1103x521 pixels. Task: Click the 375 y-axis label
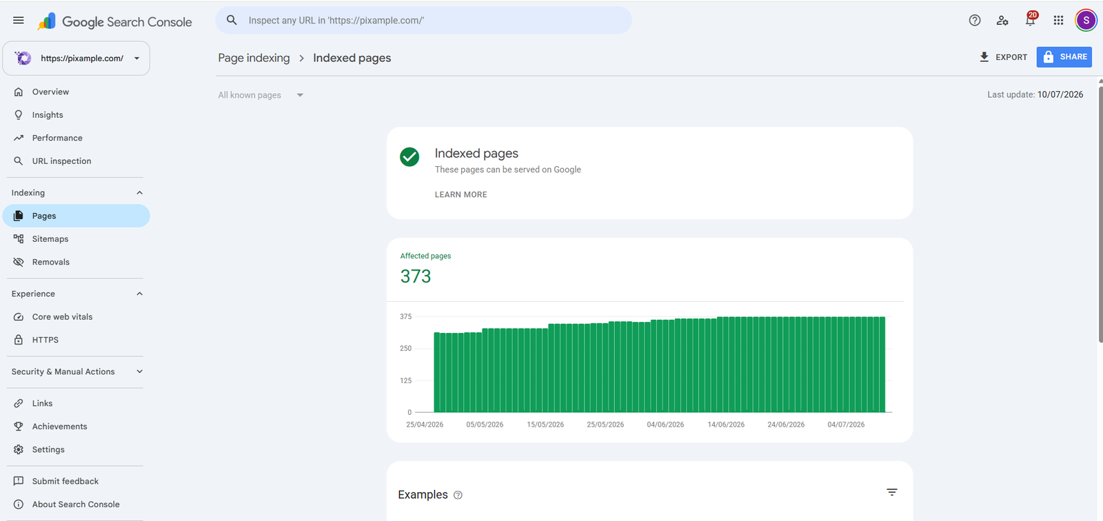tap(405, 317)
